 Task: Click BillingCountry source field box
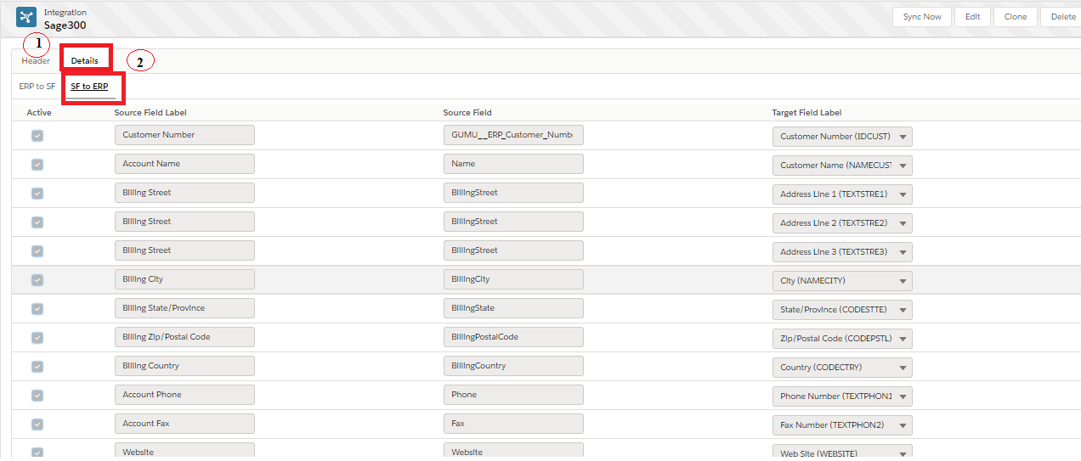click(513, 366)
